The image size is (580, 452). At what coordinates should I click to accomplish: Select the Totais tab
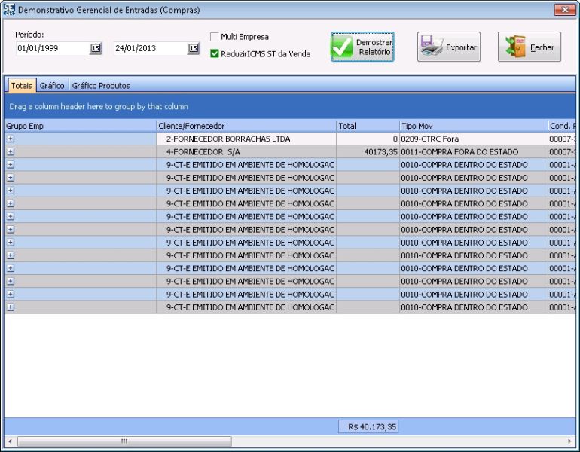click(21, 86)
